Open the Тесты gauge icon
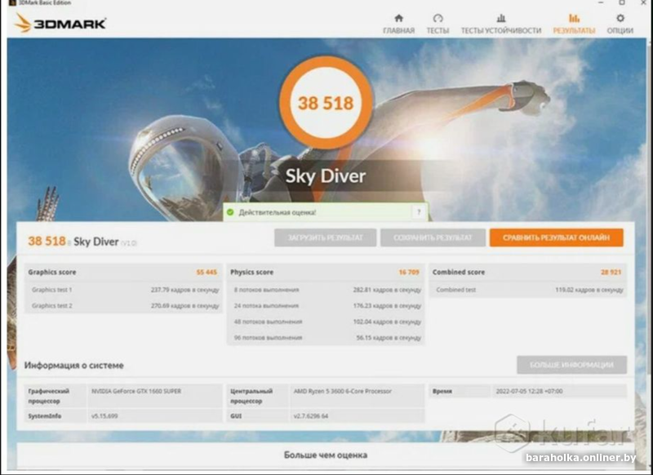The height and width of the screenshot is (475, 653). point(438,18)
